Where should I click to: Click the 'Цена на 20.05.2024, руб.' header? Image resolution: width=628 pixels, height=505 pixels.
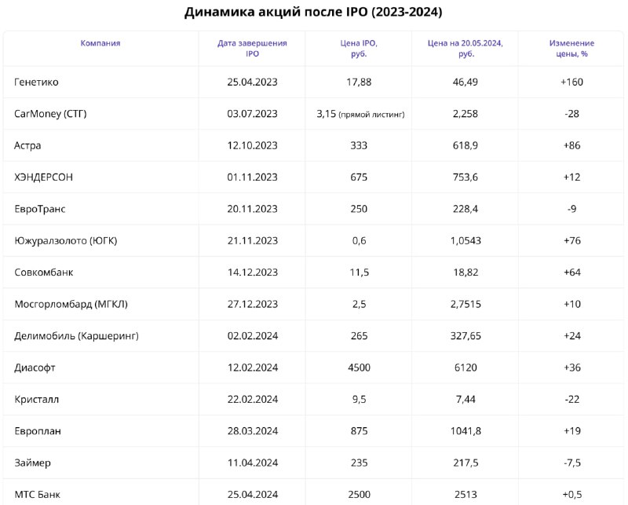point(466,49)
